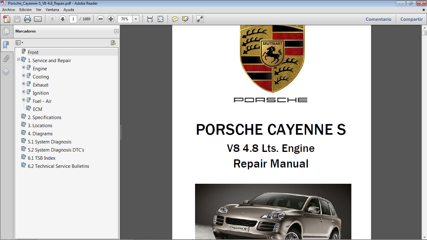This screenshot has height=240, width=427.
Task: Zoom in using the plus icon
Action: pos(111,19)
